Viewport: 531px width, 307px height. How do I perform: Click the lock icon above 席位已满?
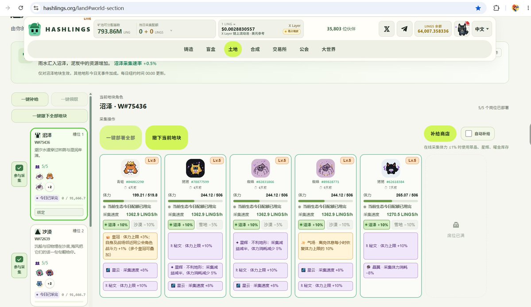[x=456, y=225]
